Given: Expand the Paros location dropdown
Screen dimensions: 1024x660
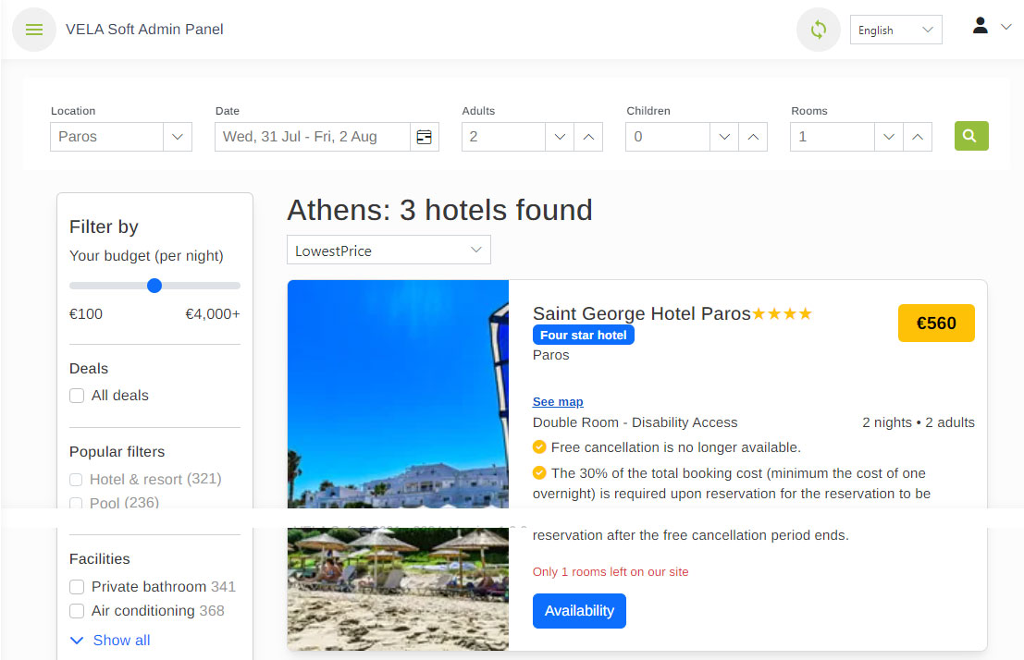Looking at the screenshot, I should coord(177,137).
